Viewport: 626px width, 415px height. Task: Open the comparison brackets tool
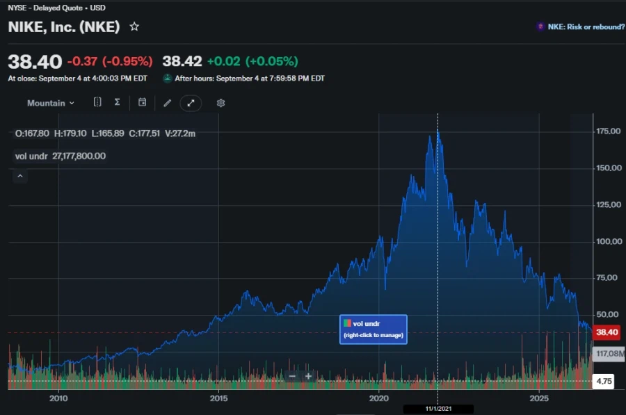coord(97,102)
